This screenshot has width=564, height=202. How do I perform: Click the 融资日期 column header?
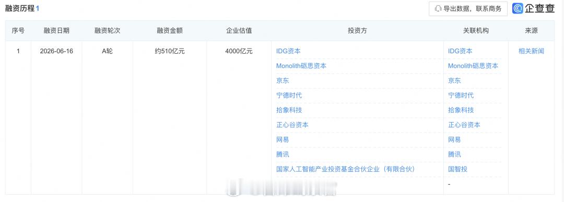pyautogui.click(x=56, y=31)
